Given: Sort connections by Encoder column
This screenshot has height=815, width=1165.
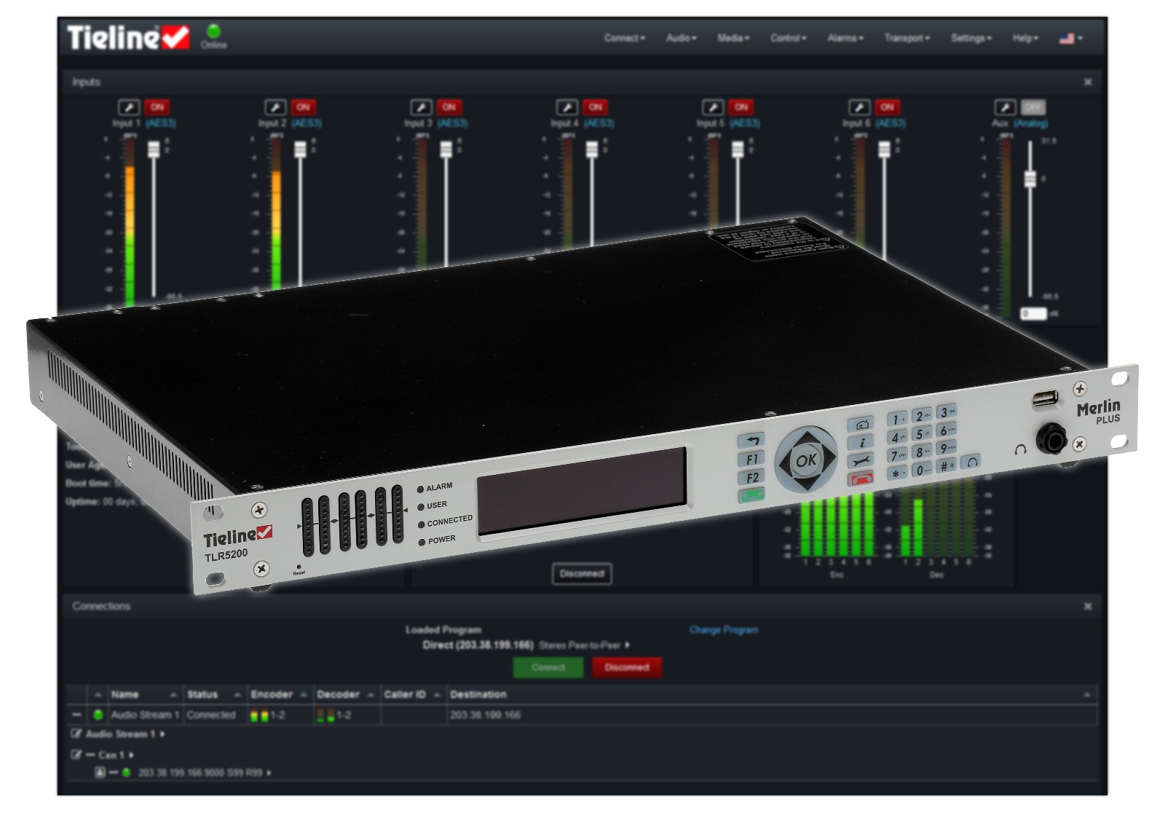Looking at the screenshot, I should click(280, 695).
